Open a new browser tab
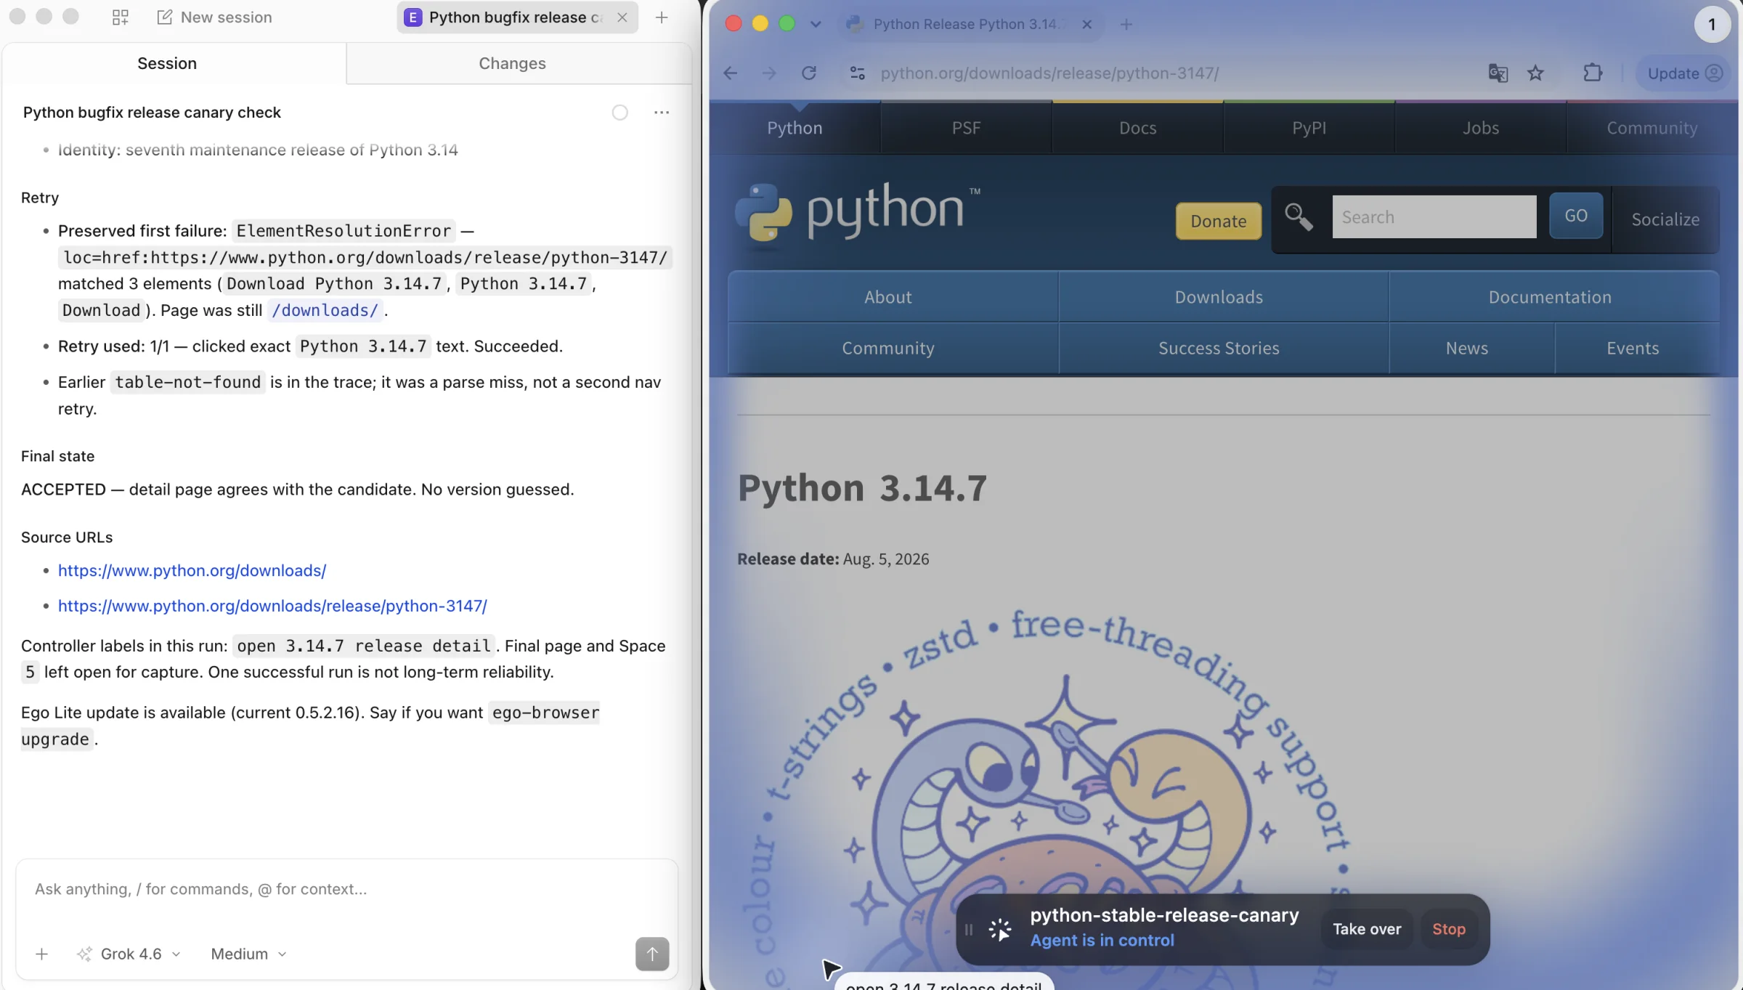This screenshot has height=990, width=1743. pos(1126,24)
